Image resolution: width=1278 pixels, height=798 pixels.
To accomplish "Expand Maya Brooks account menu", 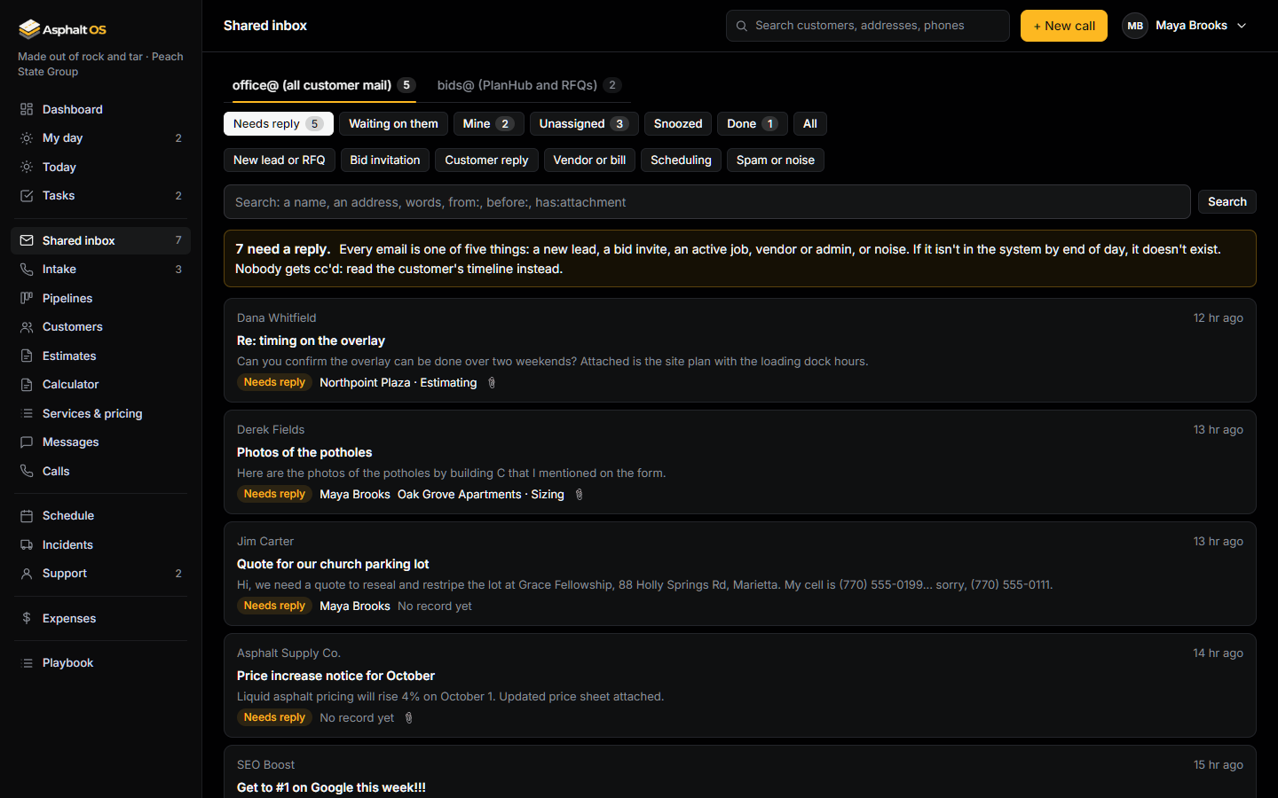I will pos(1185,26).
